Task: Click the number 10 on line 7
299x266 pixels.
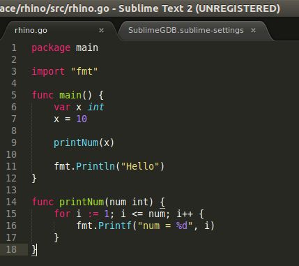Action: (82, 119)
